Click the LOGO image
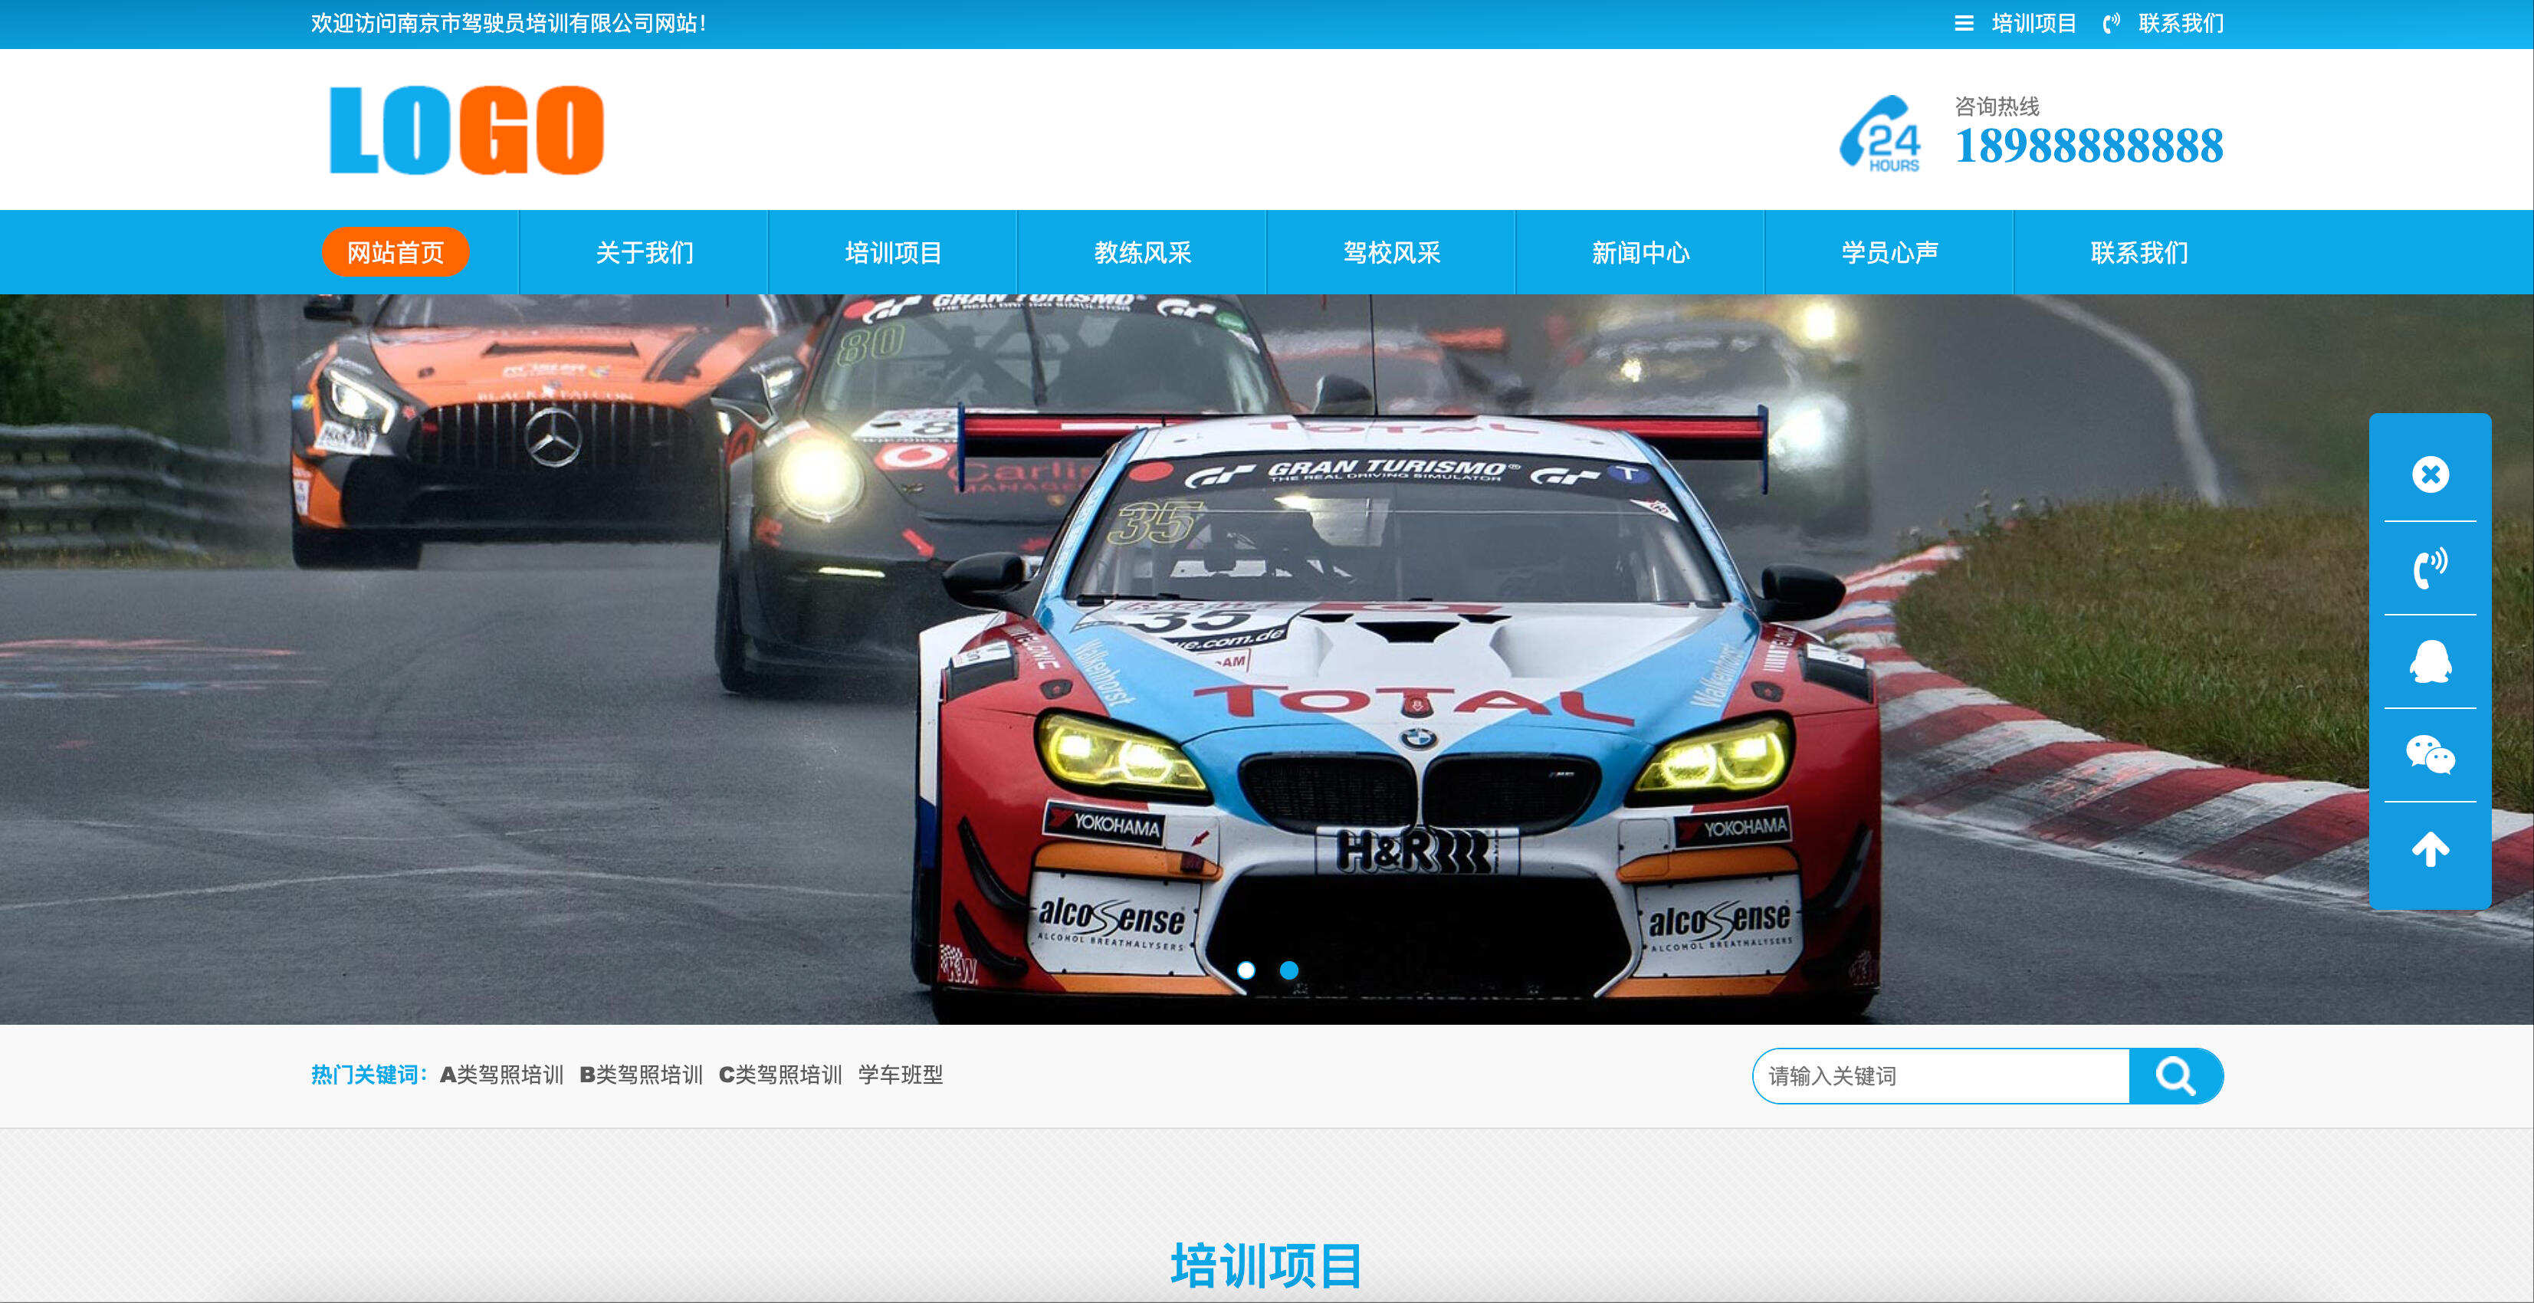2534x1303 pixels. (466, 130)
